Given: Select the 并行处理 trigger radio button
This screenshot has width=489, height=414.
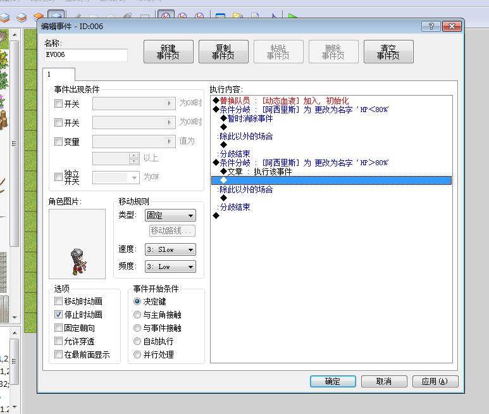Looking at the screenshot, I should (137, 354).
